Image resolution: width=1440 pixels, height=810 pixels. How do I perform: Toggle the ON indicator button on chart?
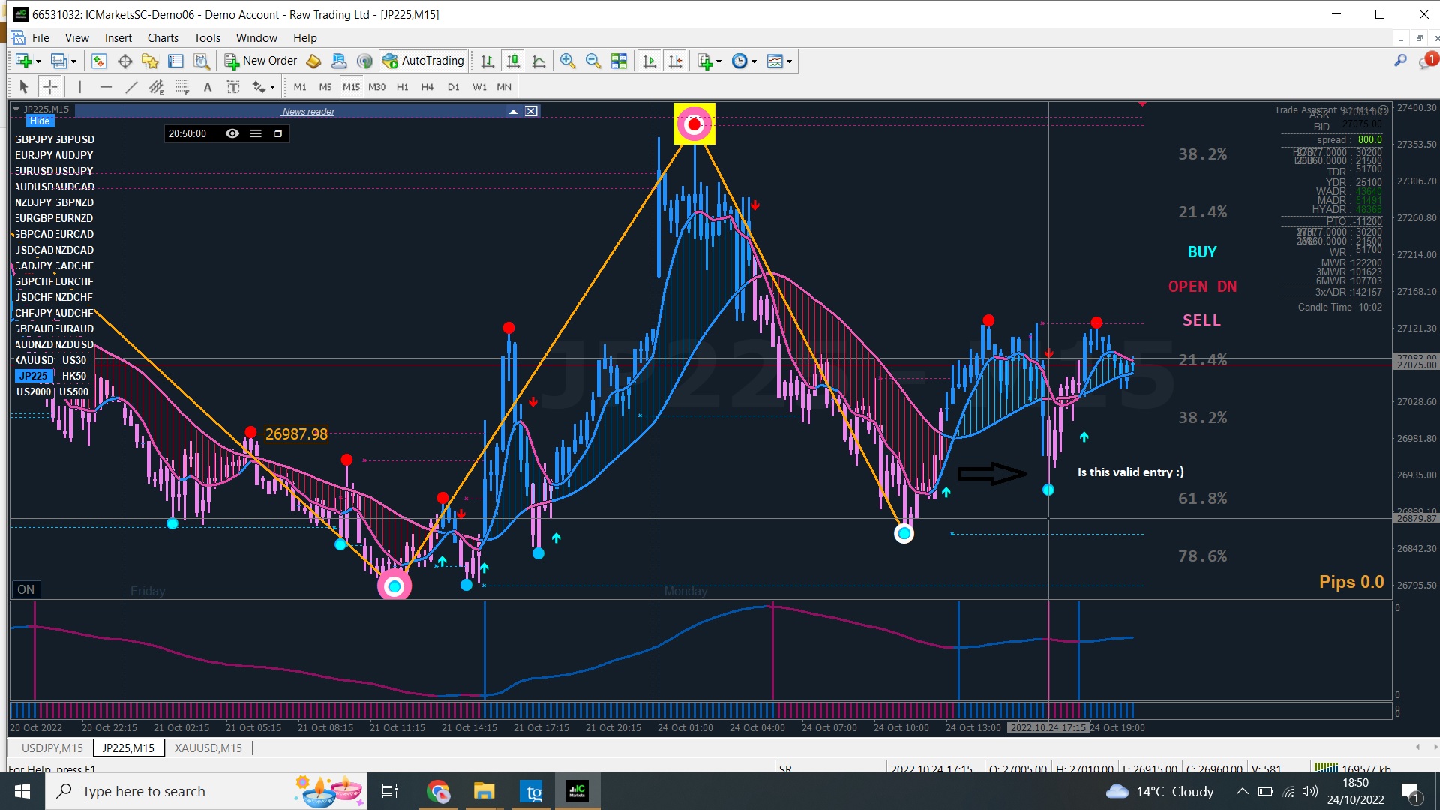click(26, 589)
